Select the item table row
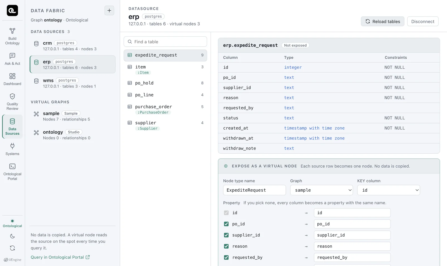Screen dimensions: 447x266 click(x=165, y=69)
